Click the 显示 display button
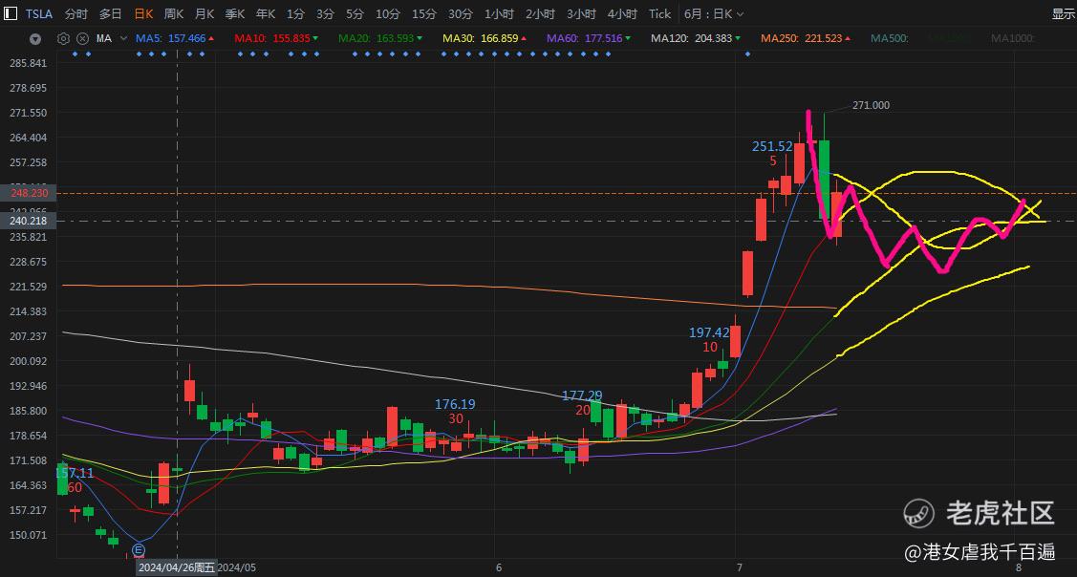The image size is (1077, 577). 1064,13
